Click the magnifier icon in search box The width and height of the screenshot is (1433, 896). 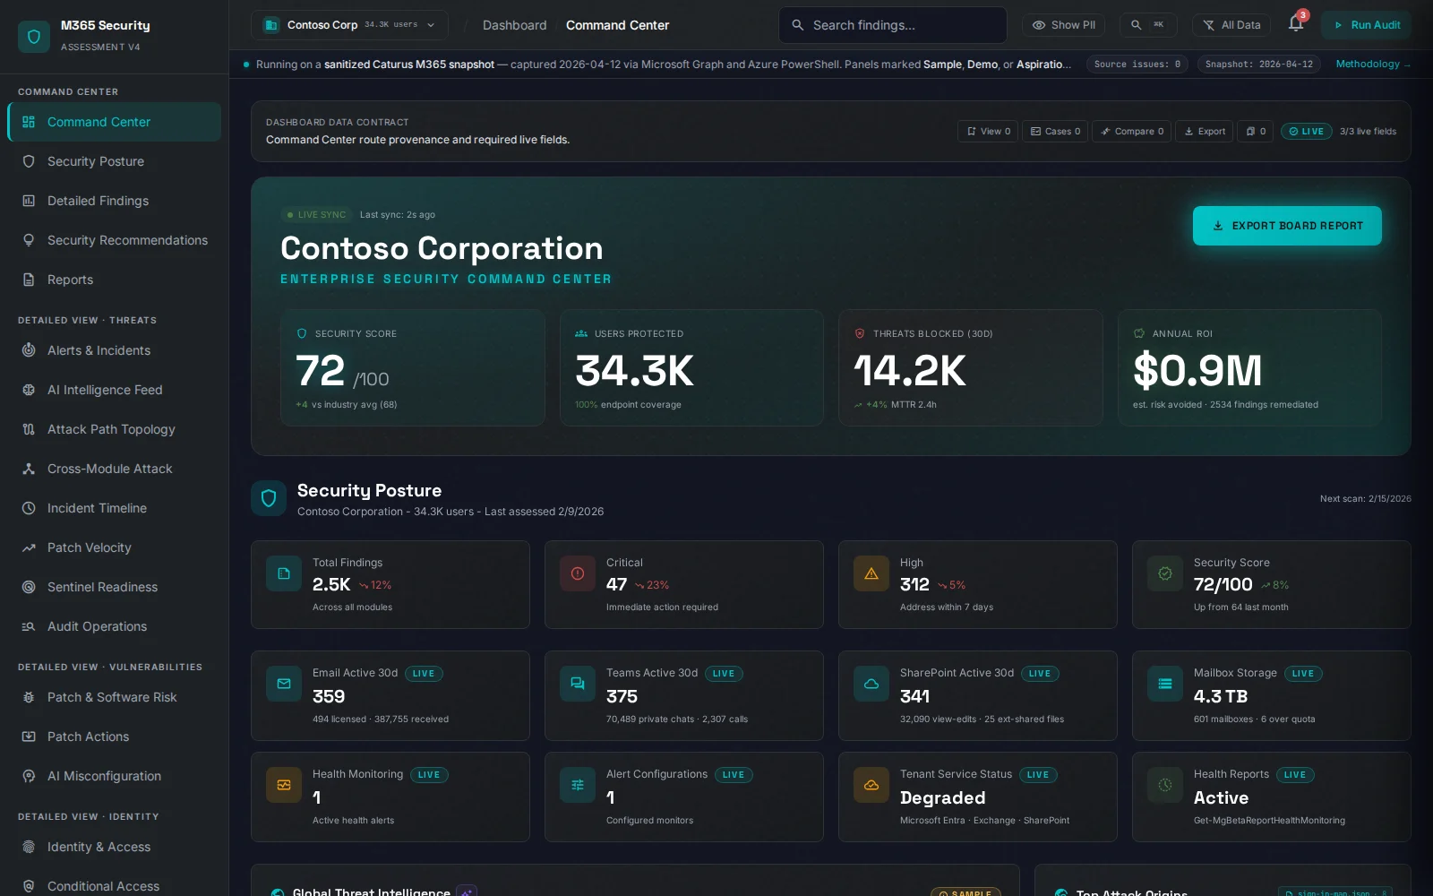(x=798, y=25)
